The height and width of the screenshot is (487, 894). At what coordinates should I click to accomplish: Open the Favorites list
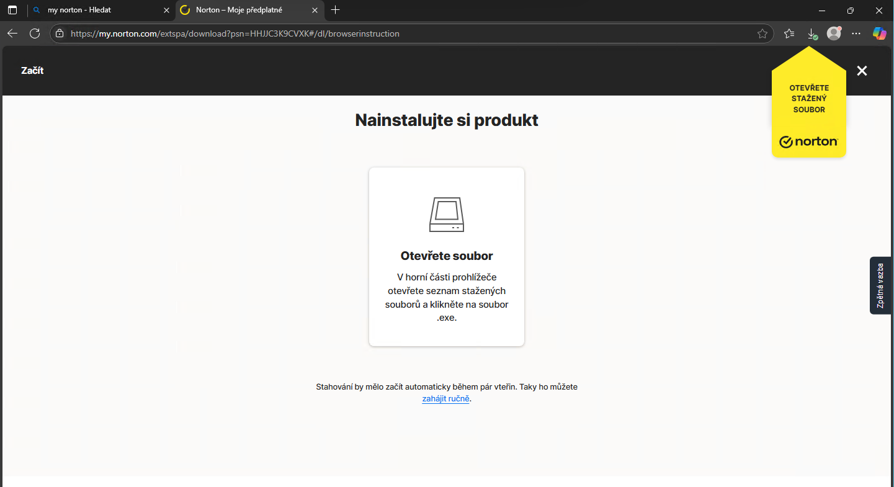pos(789,34)
